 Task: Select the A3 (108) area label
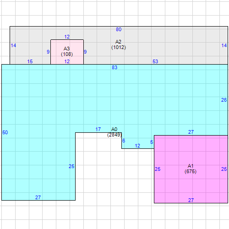[67, 51]
